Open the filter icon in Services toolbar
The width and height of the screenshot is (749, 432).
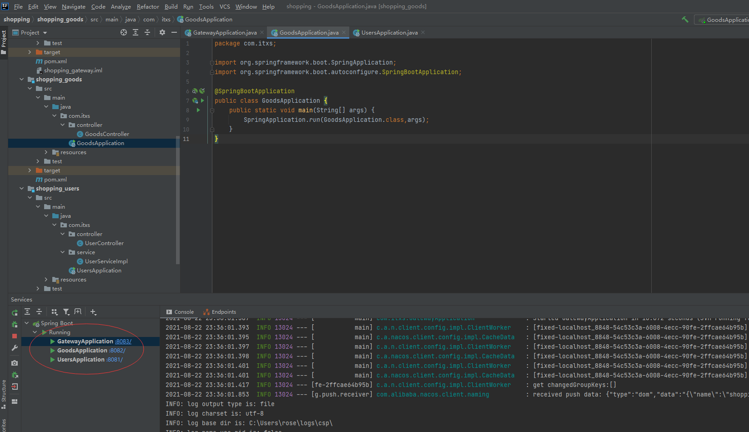tap(66, 311)
